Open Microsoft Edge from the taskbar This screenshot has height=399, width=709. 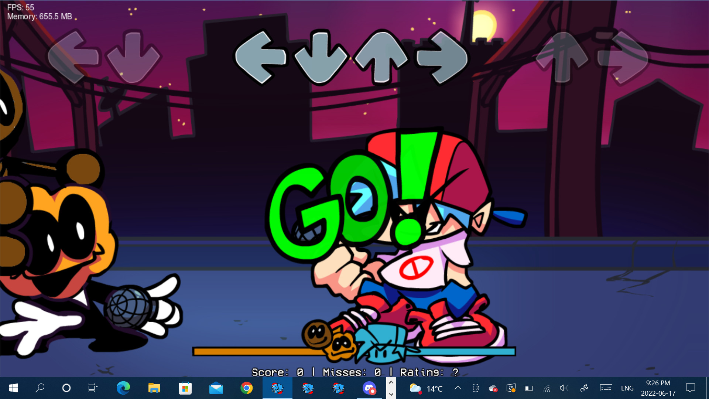[123, 388]
